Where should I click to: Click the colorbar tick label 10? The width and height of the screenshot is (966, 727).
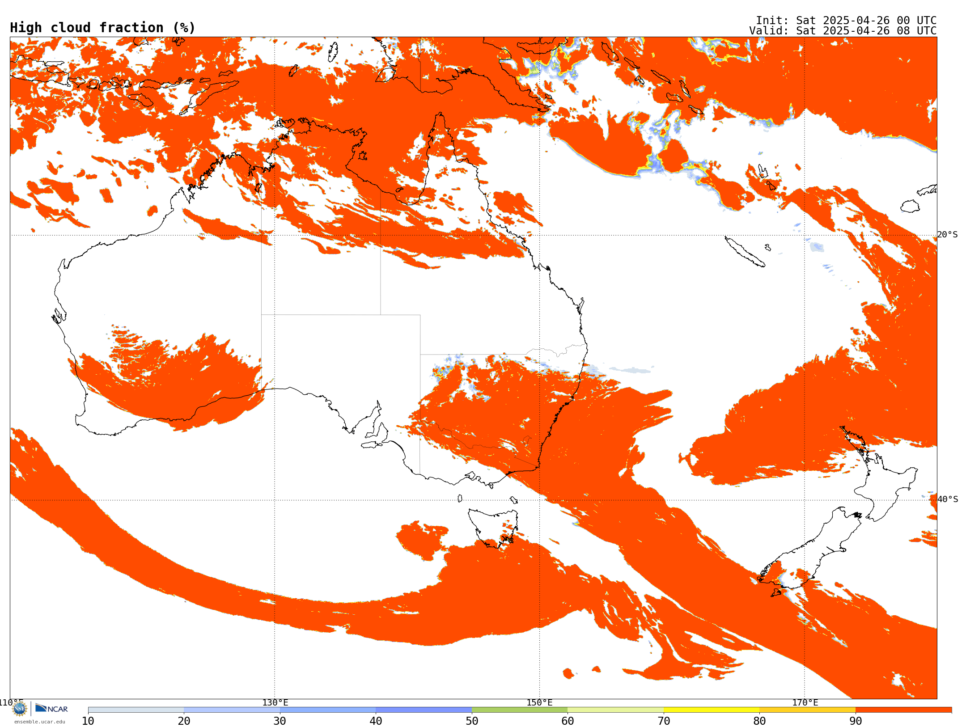(88, 721)
